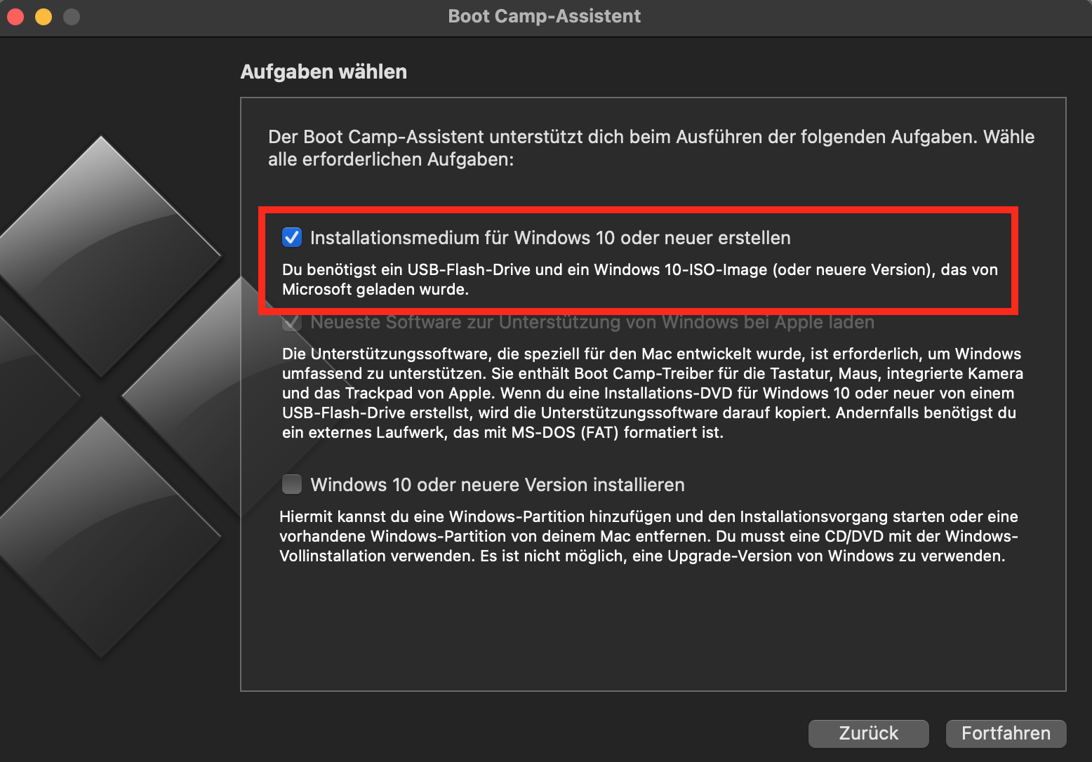Image resolution: width=1092 pixels, height=762 pixels.
Task: Click the grayed-out zoom window button
Action: pos(72,16)
